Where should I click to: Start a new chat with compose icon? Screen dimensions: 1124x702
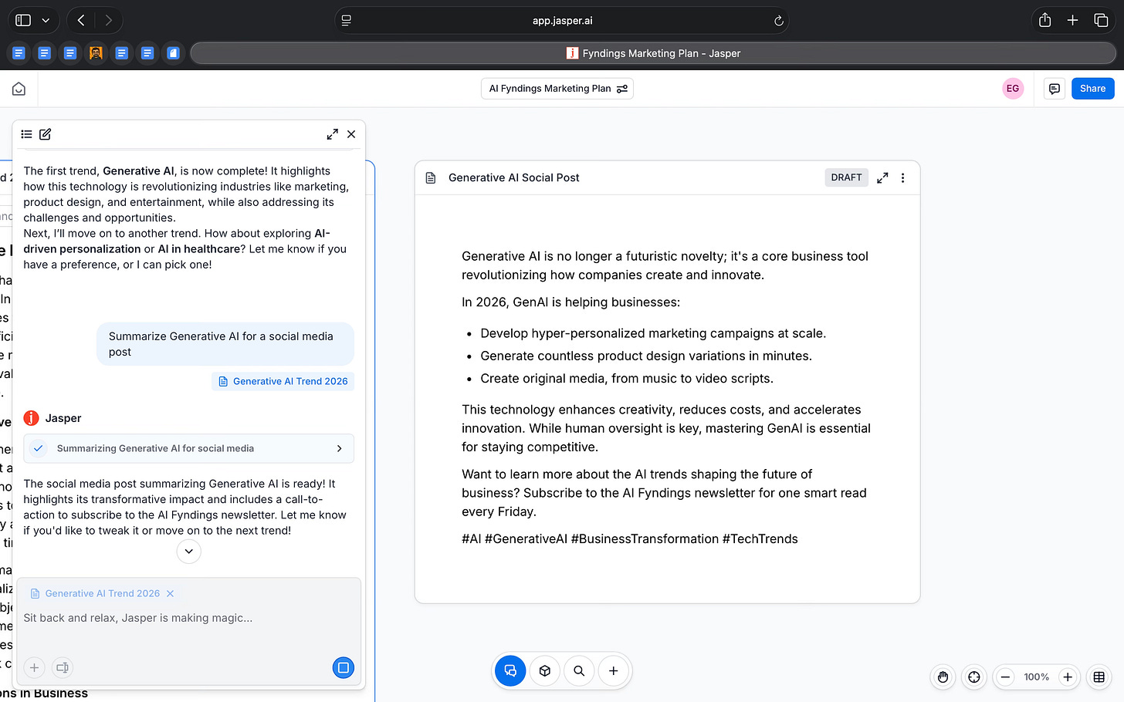pyautogui.click(x=46, y=134)
